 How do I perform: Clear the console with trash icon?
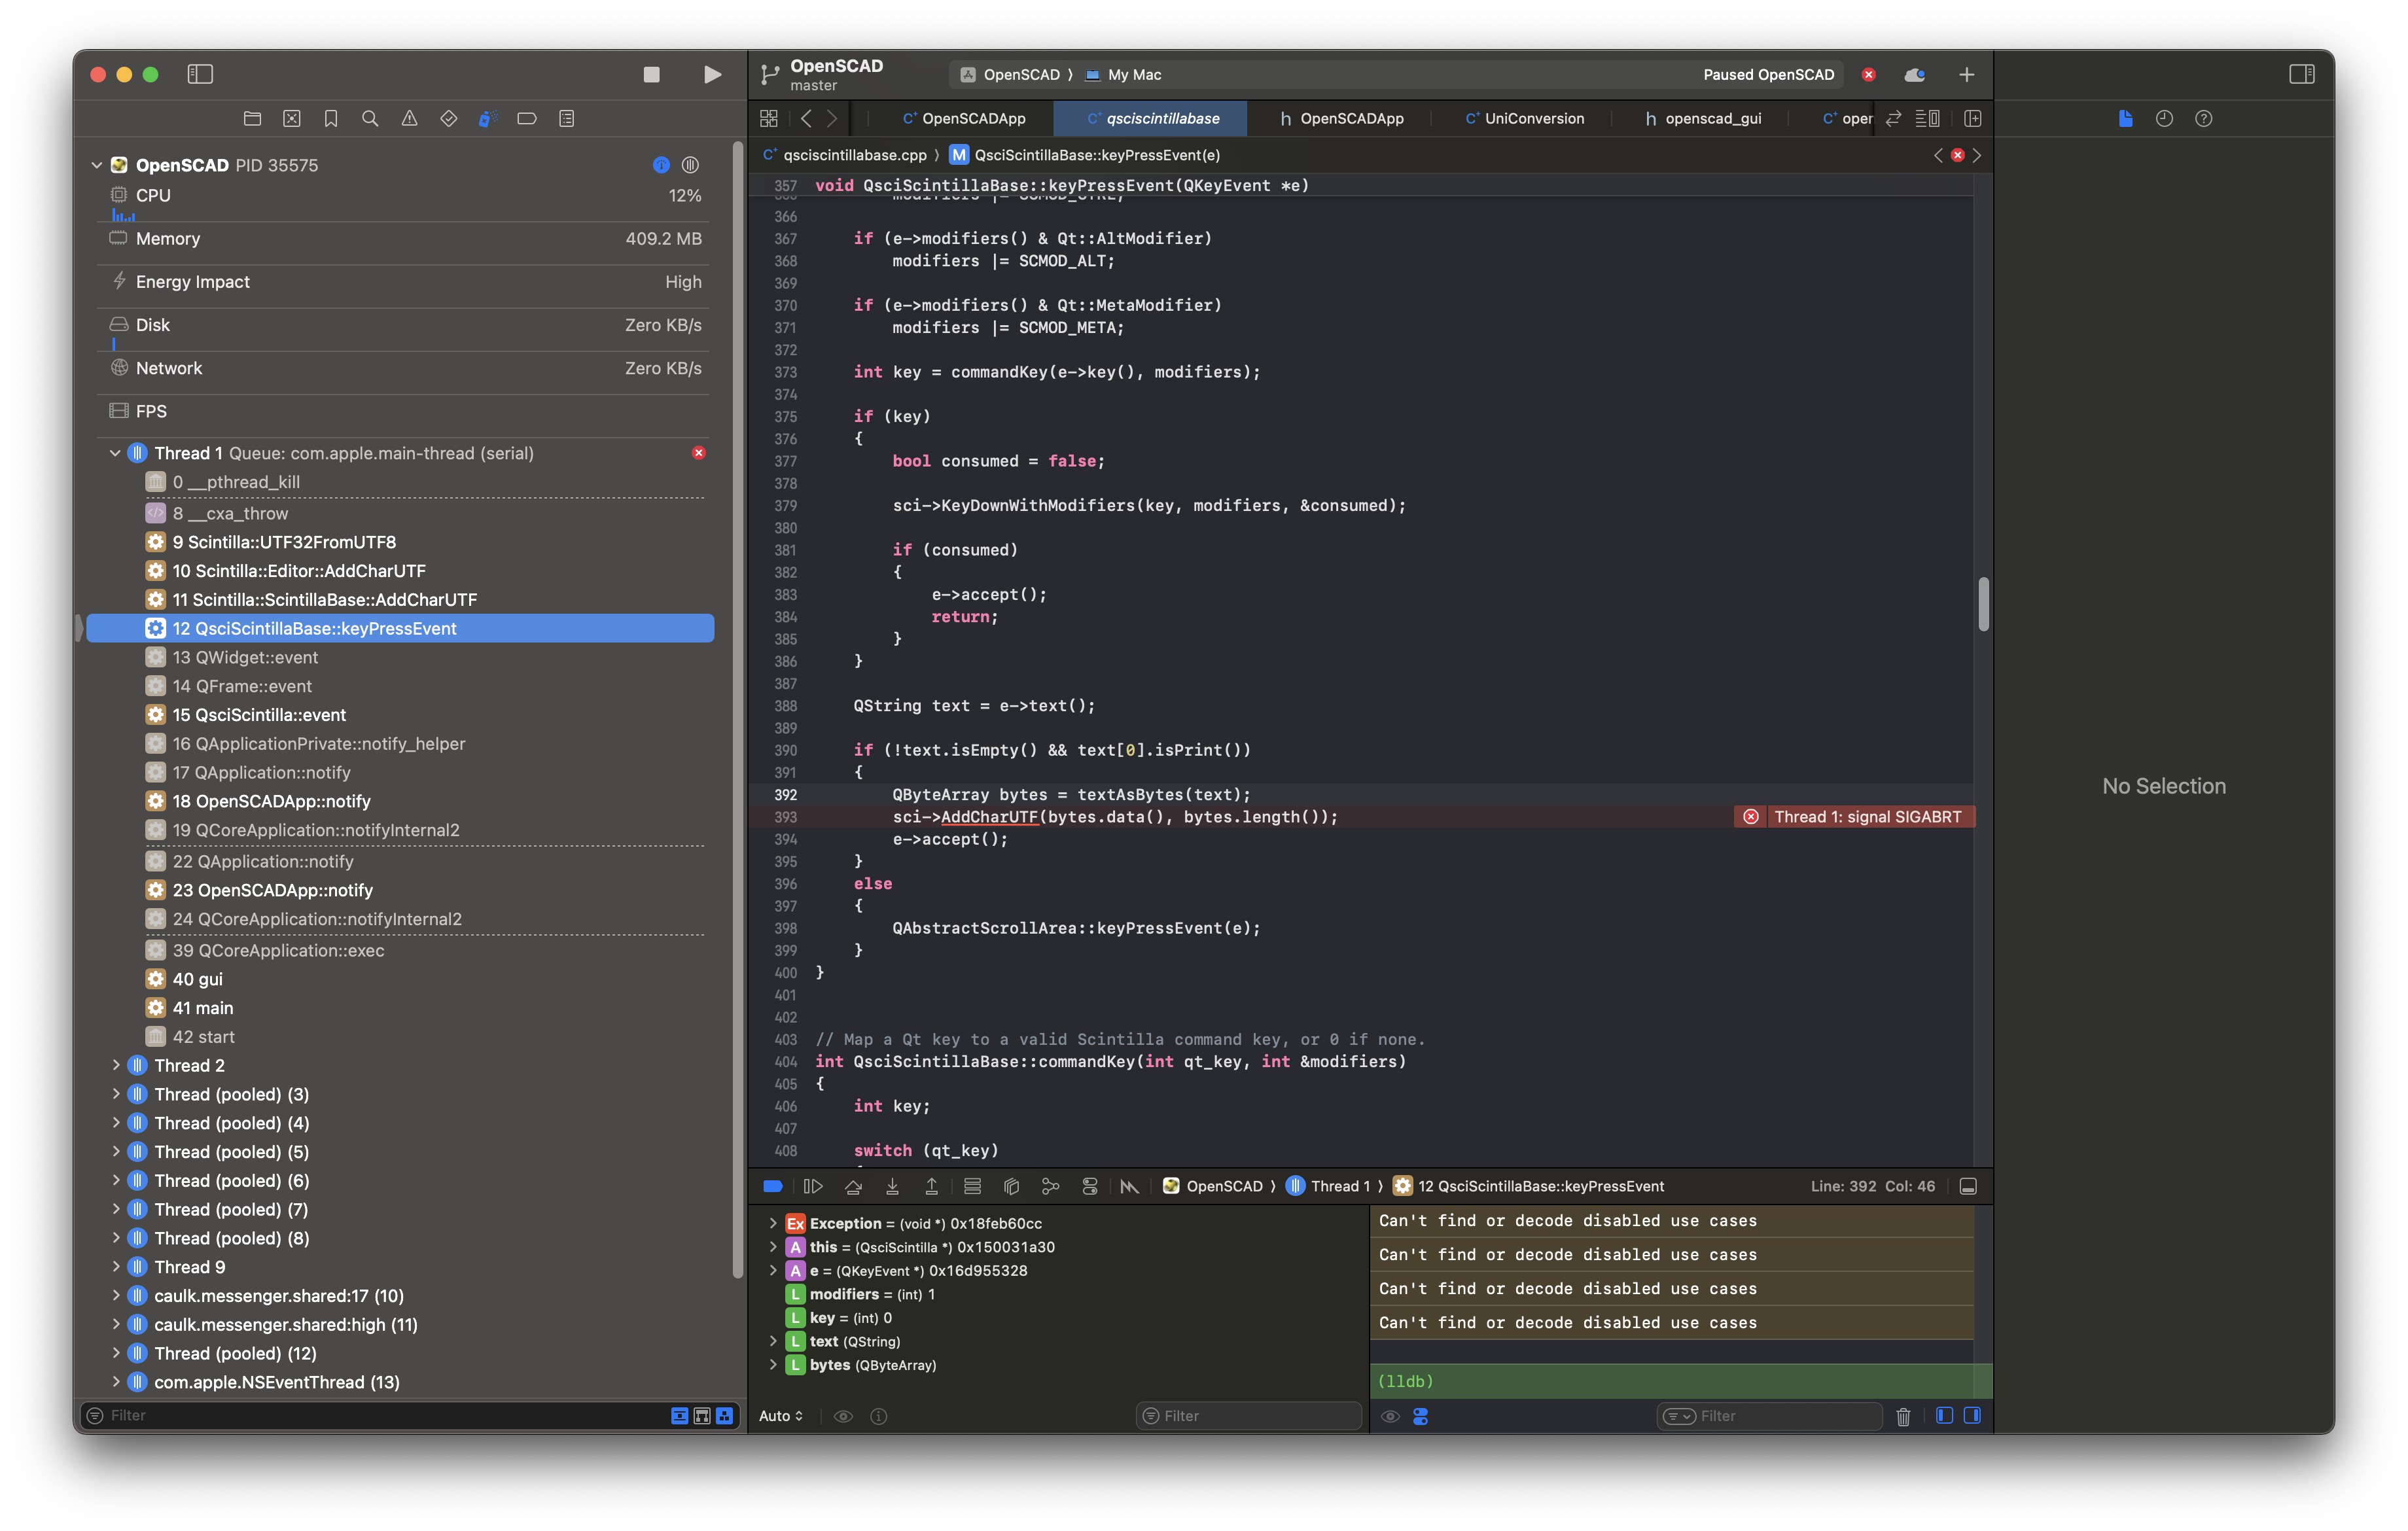tap(1903, 1416)
